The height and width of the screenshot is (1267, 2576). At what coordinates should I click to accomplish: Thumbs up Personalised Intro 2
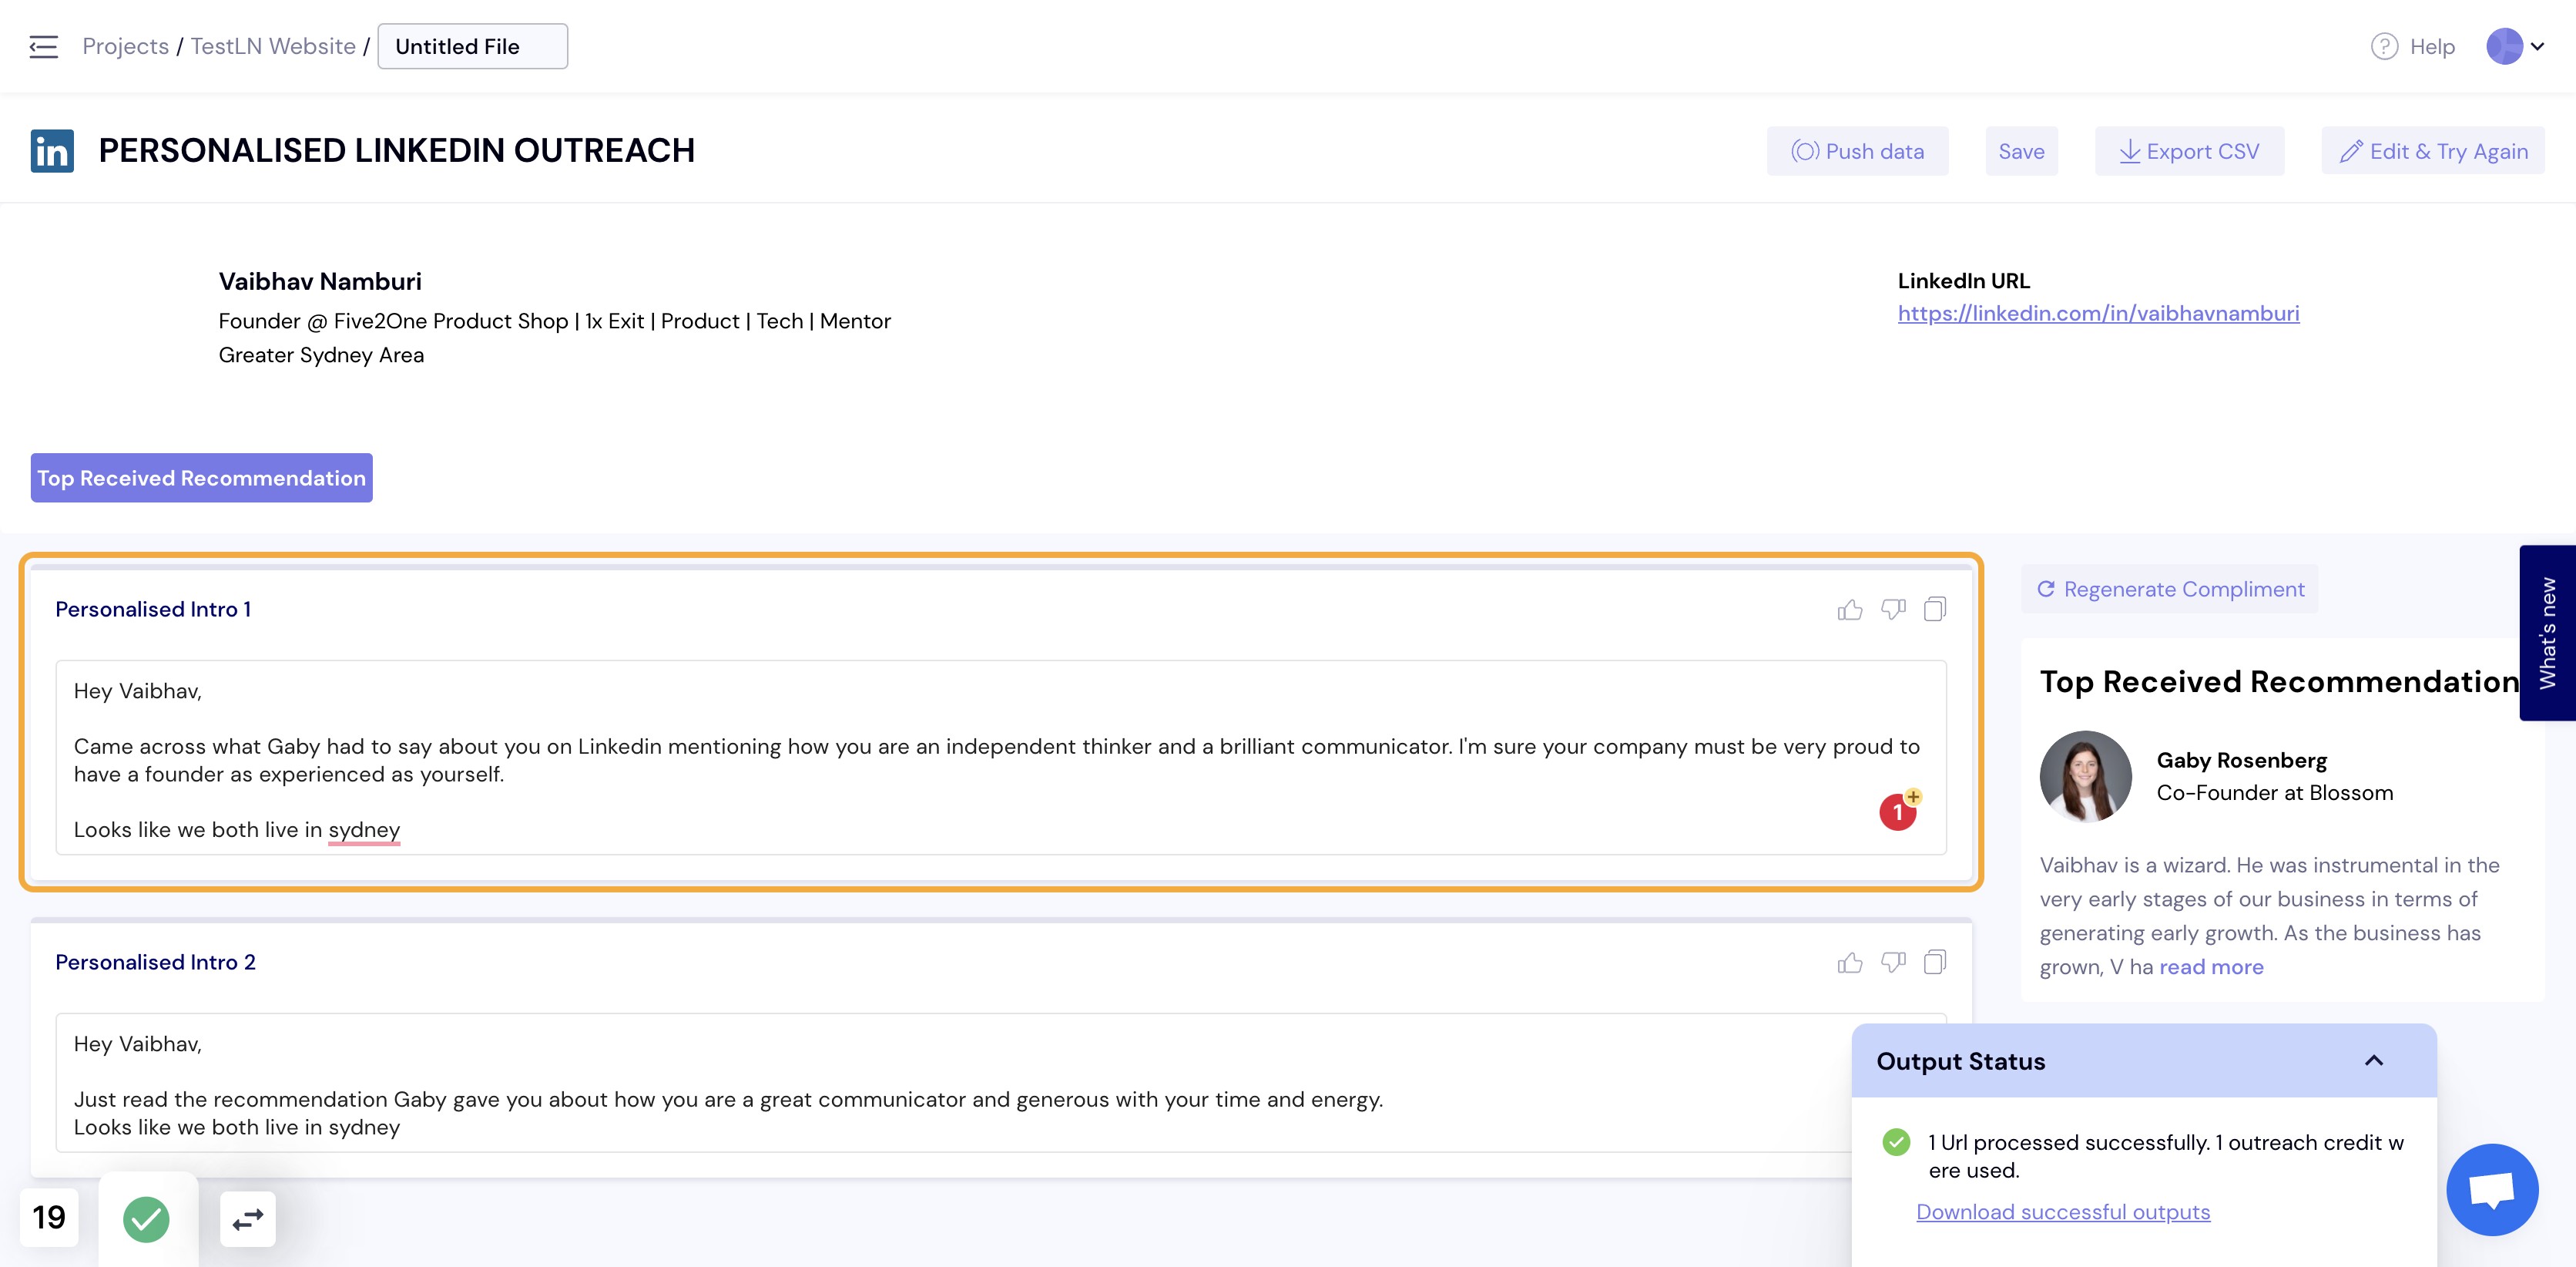[x=1850, y=963]
